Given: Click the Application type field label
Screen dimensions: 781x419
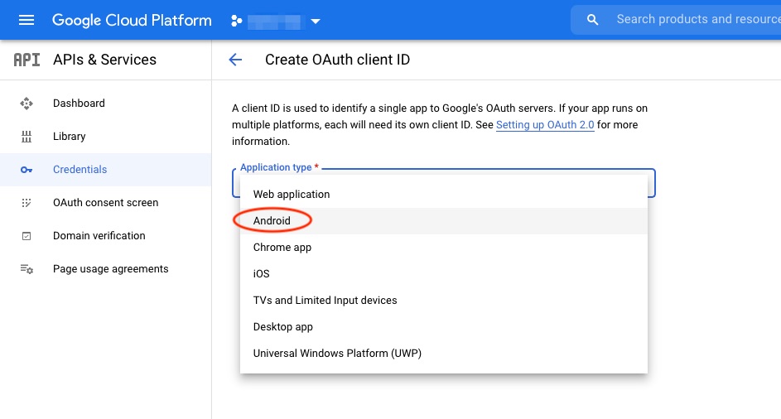Looking at the screenshot, I should [279, 167].
